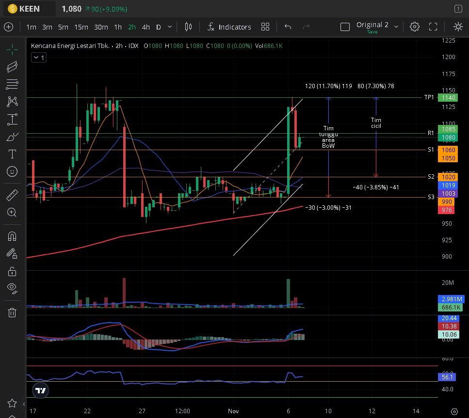Select the brush drawing tool
Image resolution: width=469 pixels, height=418 pixels.
pos(12,138)
